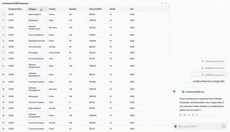230x132 pixels.
Task: Click the copy response icon
Action: (185, 115)
